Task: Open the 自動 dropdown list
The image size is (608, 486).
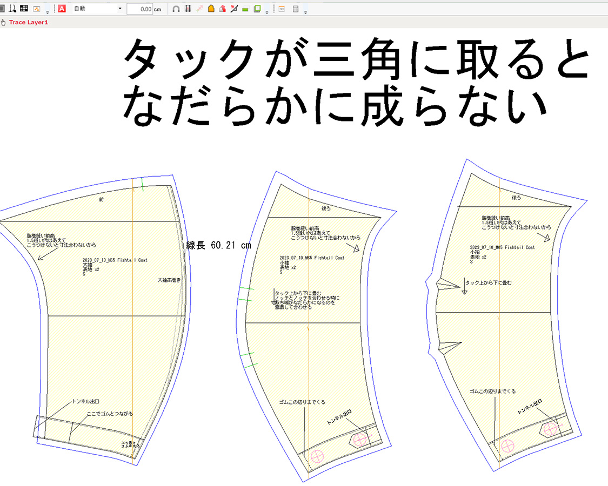Action: pyautogui.click(x=119, y=9)
